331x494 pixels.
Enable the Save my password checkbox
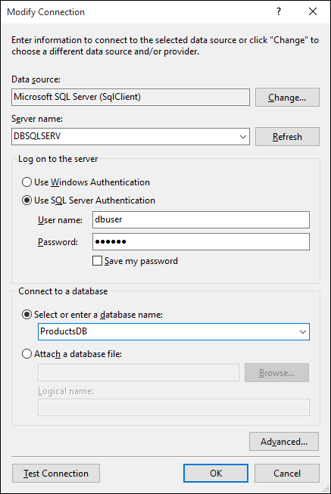click(x=97, y=261)
